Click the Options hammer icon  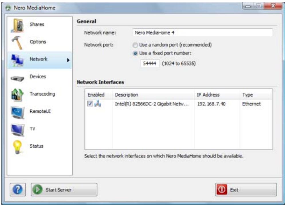click(17, 42)
